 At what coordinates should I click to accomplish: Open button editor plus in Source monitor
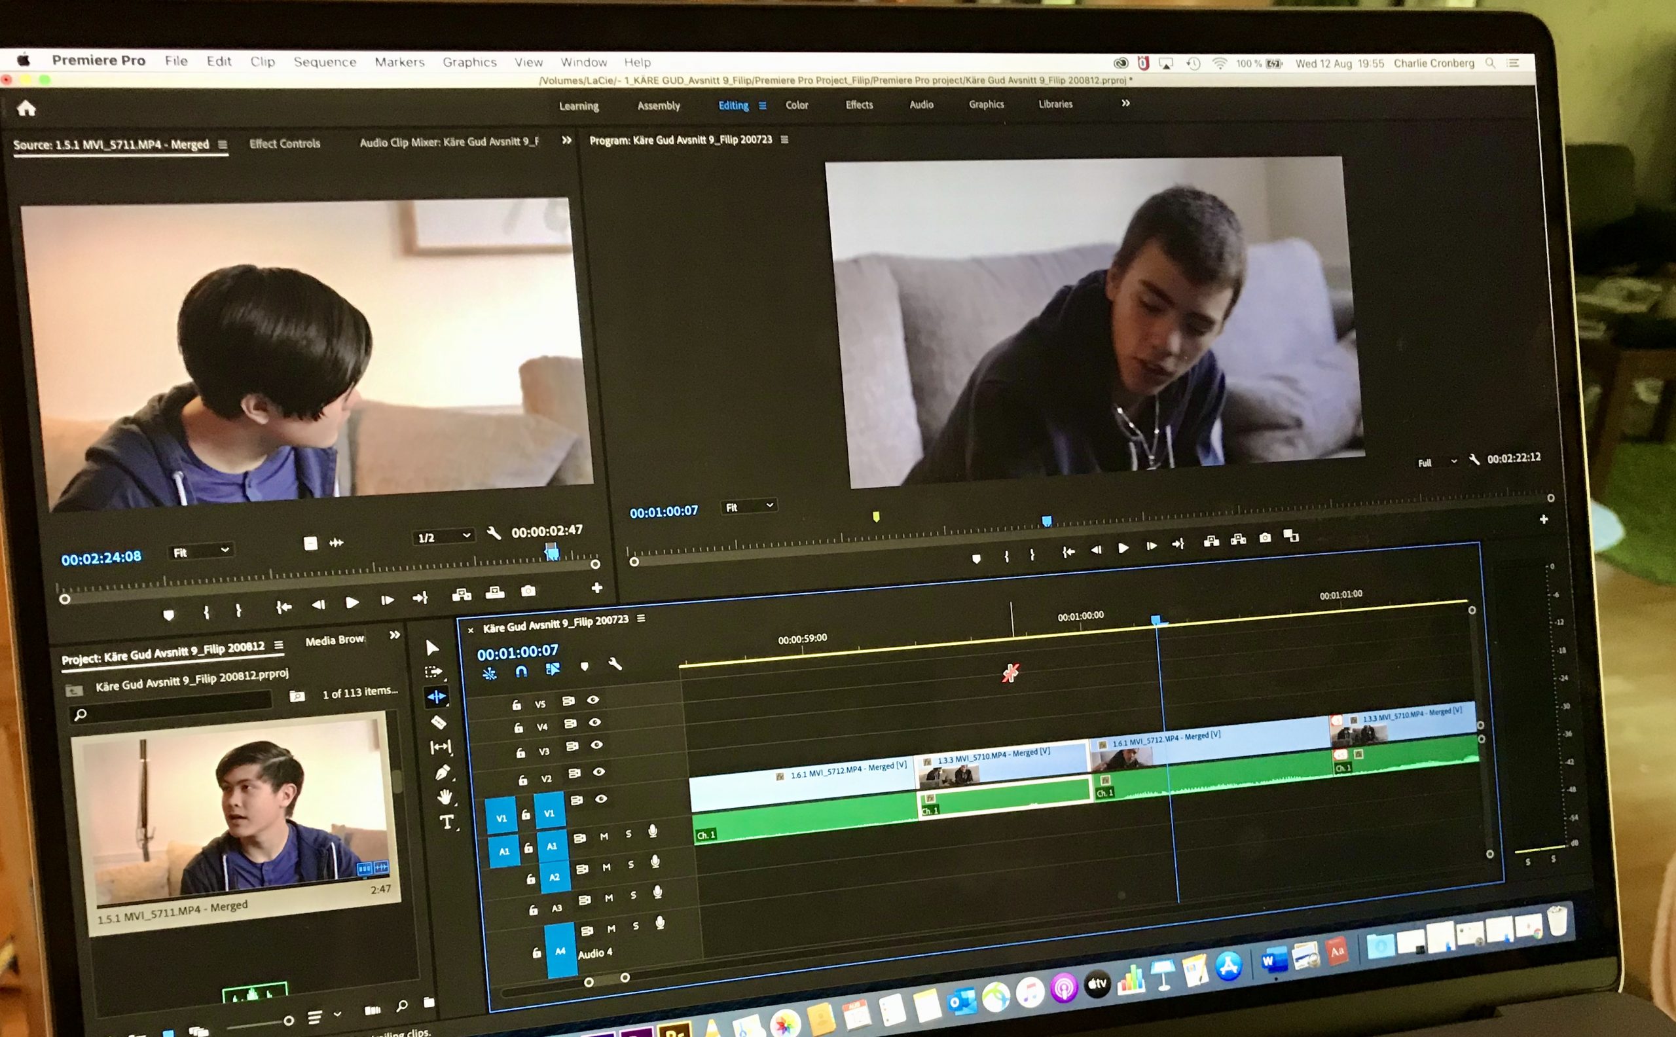click(x=596, y=588)
